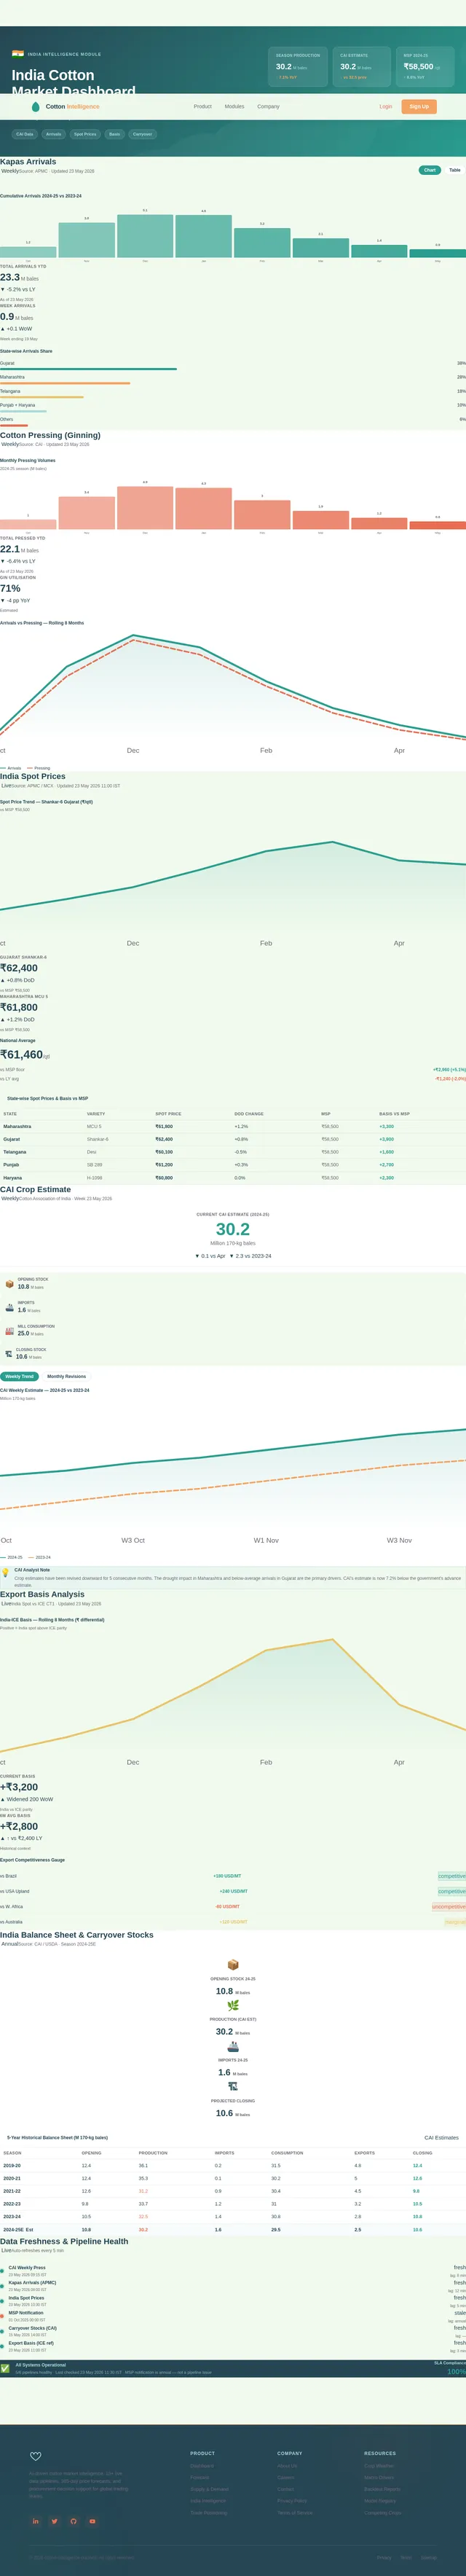Open the Product menu
Image resolution: width=466 pixels, height=2576 pixels.
point(202,106)
